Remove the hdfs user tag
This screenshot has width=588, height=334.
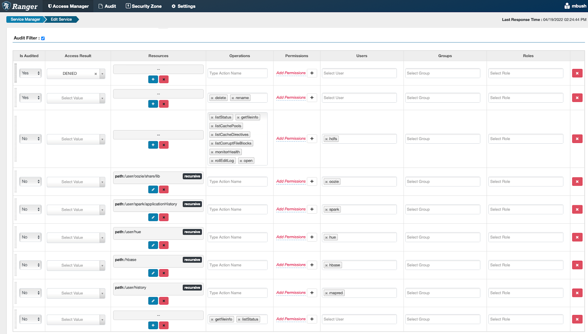326,139
